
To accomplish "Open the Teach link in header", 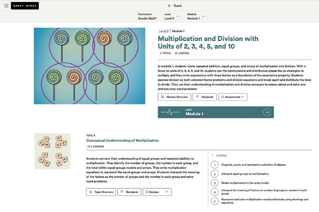I will coord(177,6).
